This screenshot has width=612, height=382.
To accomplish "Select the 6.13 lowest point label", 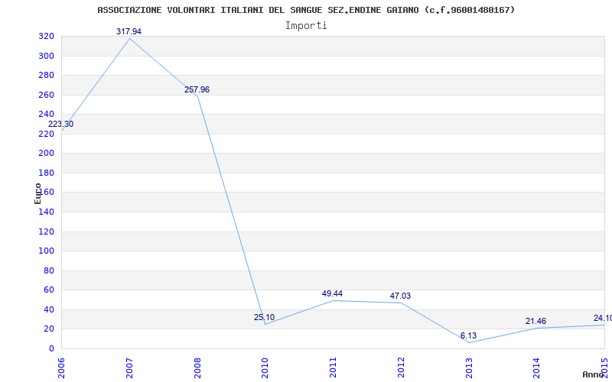I will coord(468,335).
